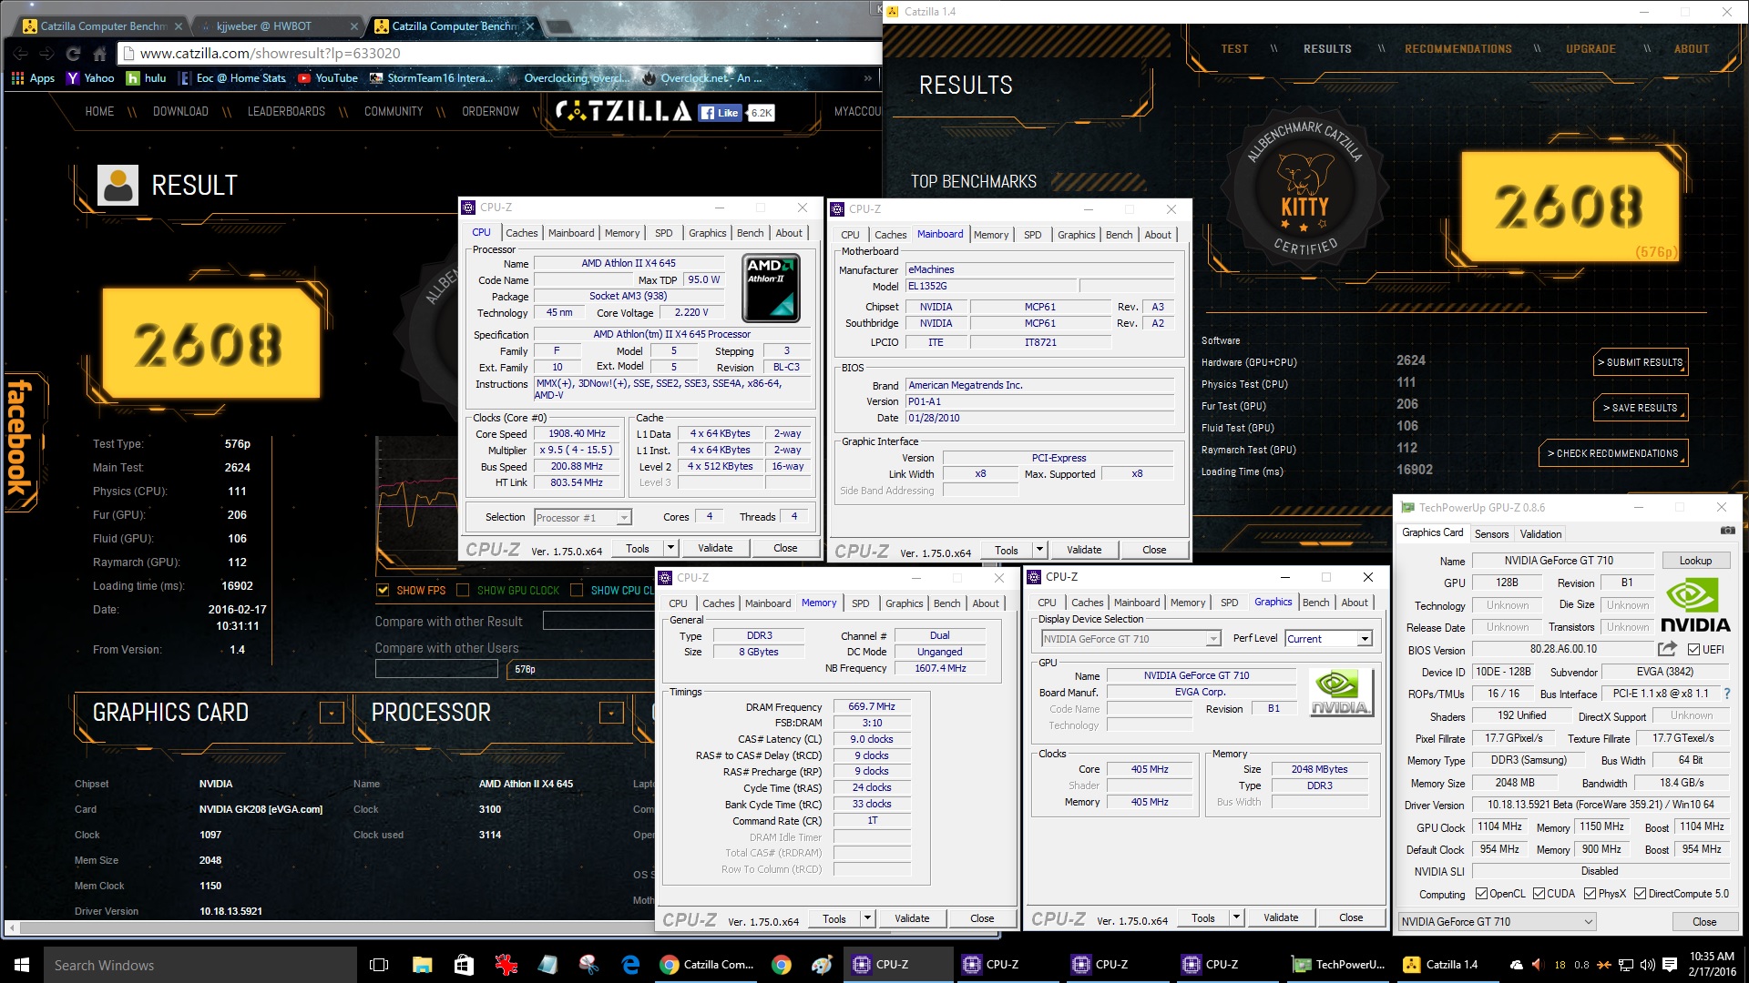Click Validate in CPU-Z Memory window
Screen dimensions: 1749x983
(x=912, y=918)
